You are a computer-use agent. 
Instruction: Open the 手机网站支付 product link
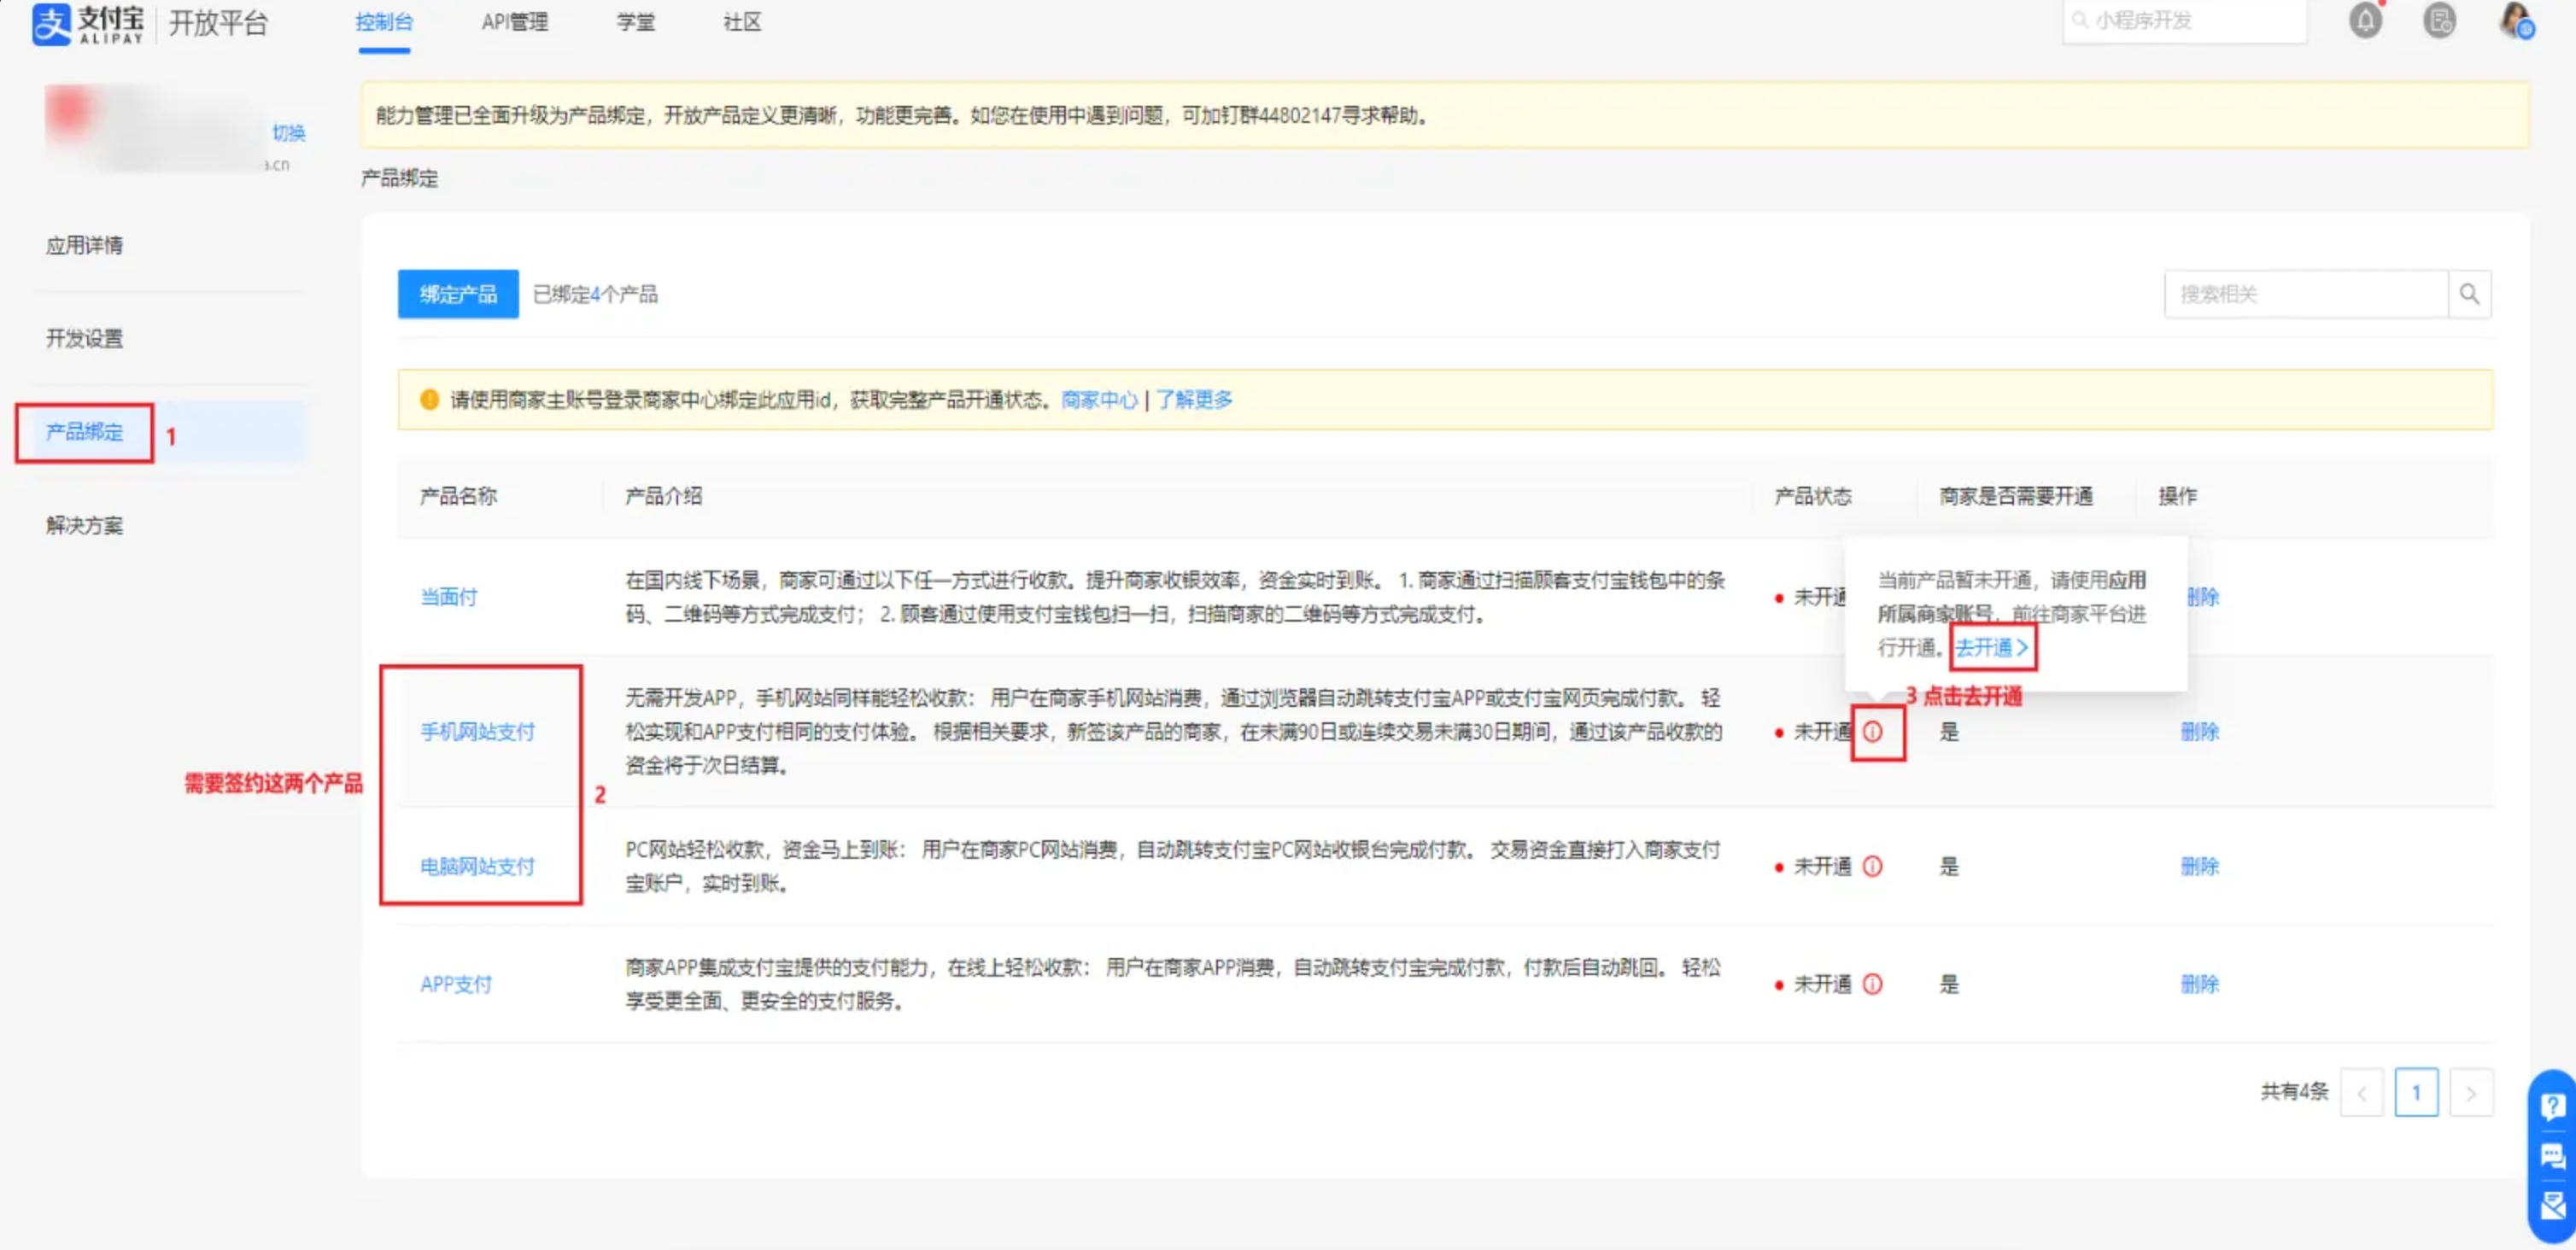[477, 732]
